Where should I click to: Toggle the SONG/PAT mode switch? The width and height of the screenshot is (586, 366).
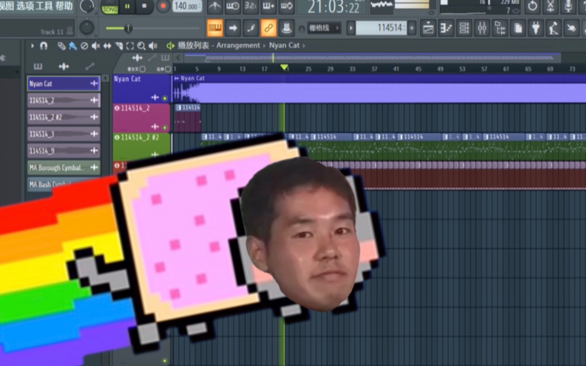pyautogui.click(x=110, y=8)
